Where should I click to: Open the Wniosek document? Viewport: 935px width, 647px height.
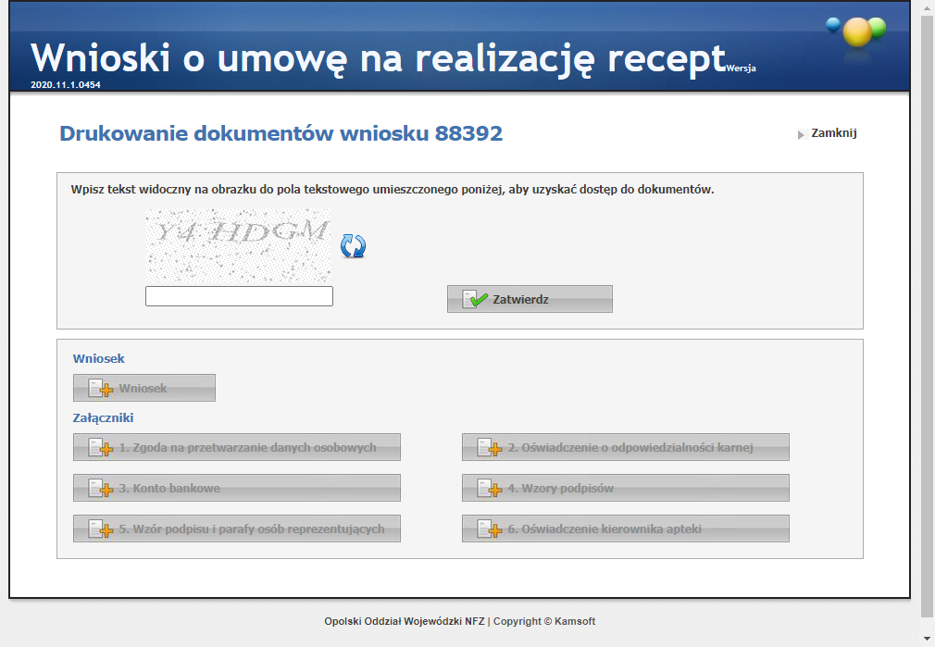click(143, 388)
